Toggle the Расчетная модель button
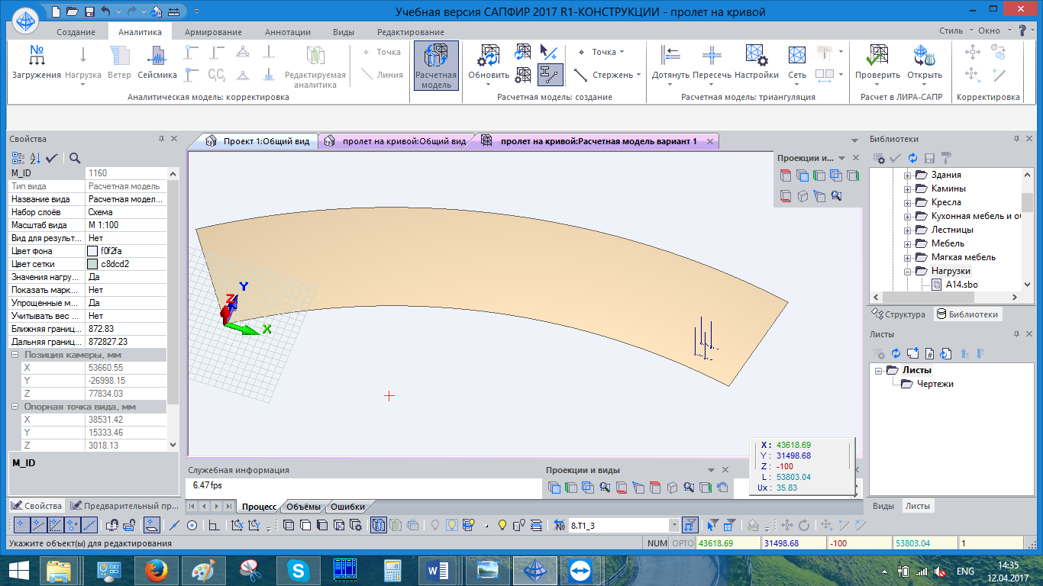Image resolution: width=1043 pixels, height=586 pixels. click(436, 65)
